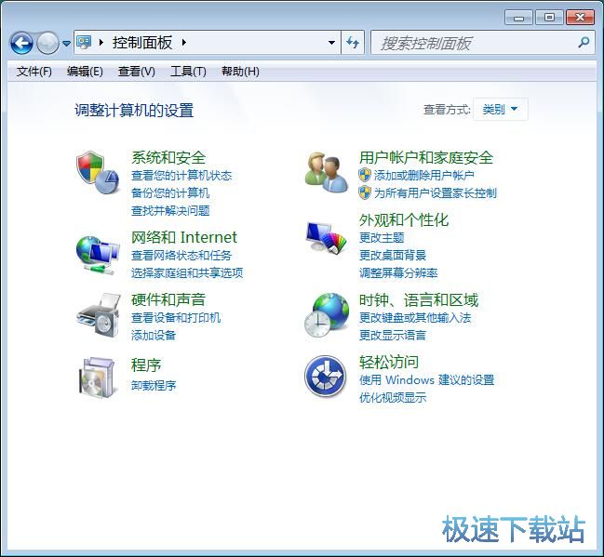The image size is (604, 557).
Task: Expand the address bar history dropdown
Action: (331, 43)
